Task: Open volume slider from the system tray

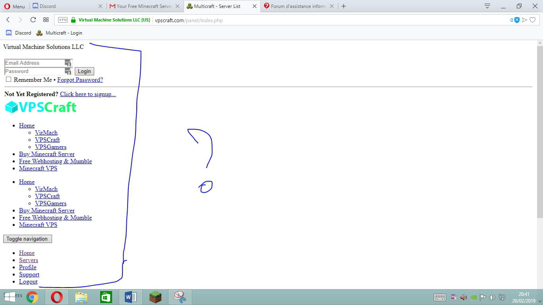Action: pos(492,297)
